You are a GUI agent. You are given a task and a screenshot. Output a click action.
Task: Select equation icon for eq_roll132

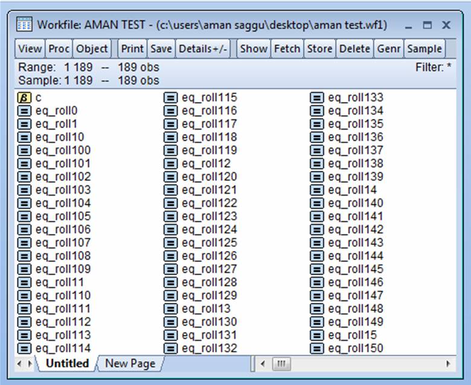pyautogui.click(x=170, y=348)
